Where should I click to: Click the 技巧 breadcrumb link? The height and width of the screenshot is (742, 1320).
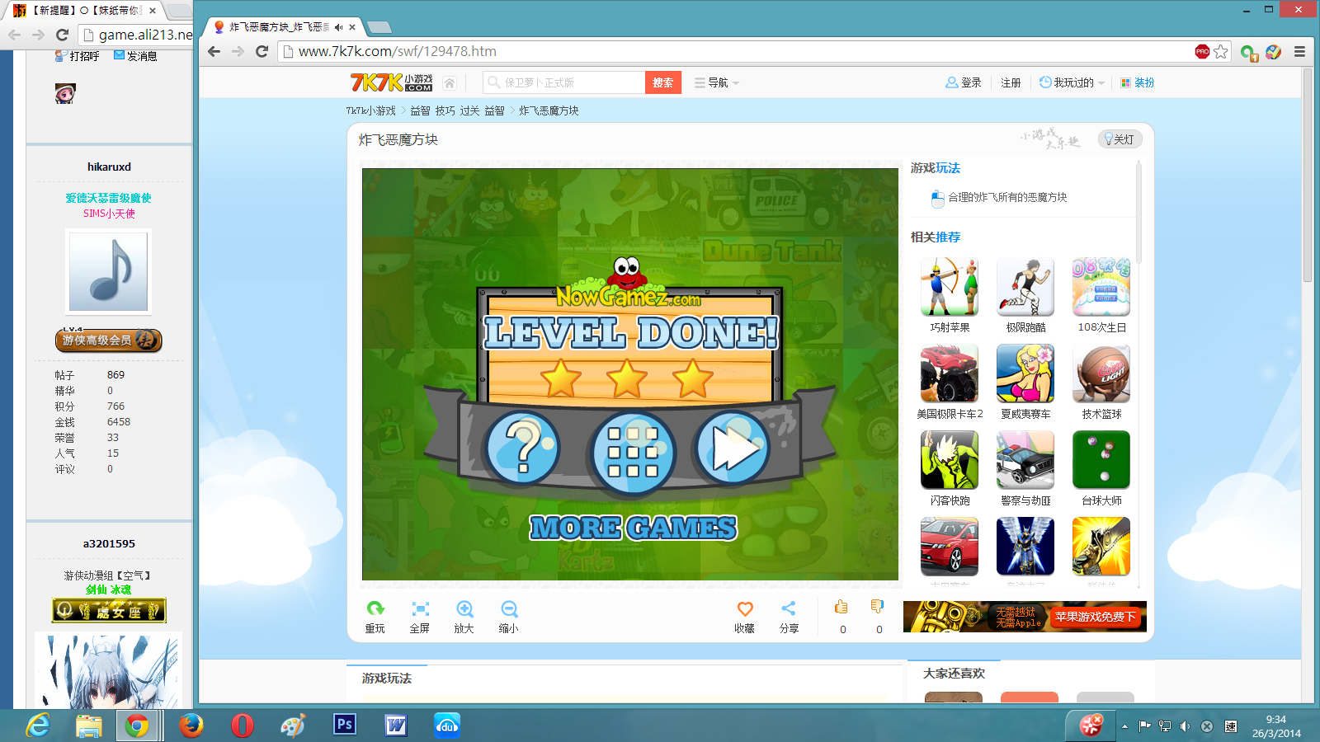click(445, 110)
